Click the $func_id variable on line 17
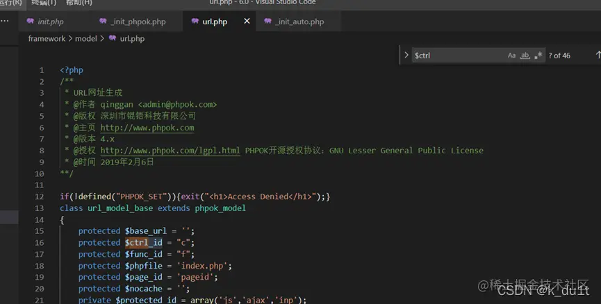This screenshot has height=304, width=601. pyautogui.click(x=144, y=254)
